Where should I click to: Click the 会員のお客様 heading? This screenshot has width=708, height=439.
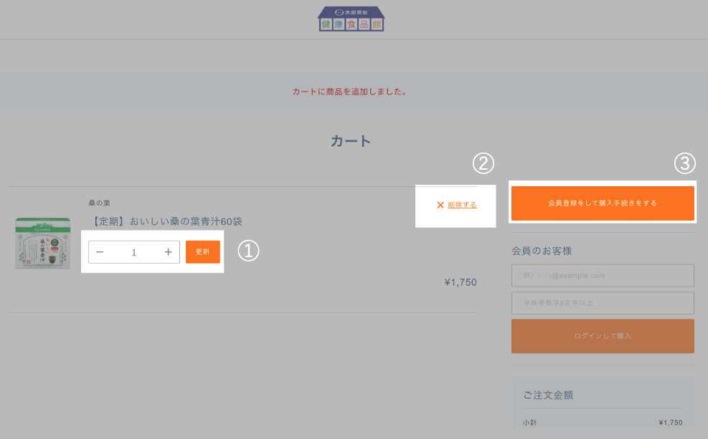tap(542, 251)
